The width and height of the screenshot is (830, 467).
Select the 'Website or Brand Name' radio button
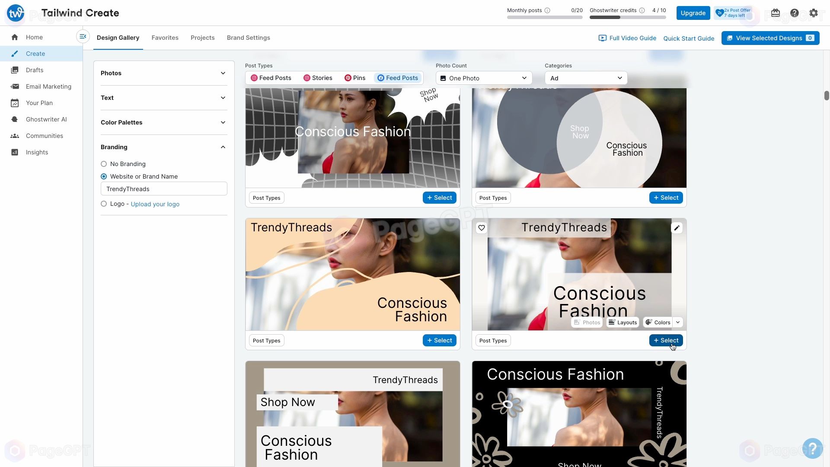(103, 176)
